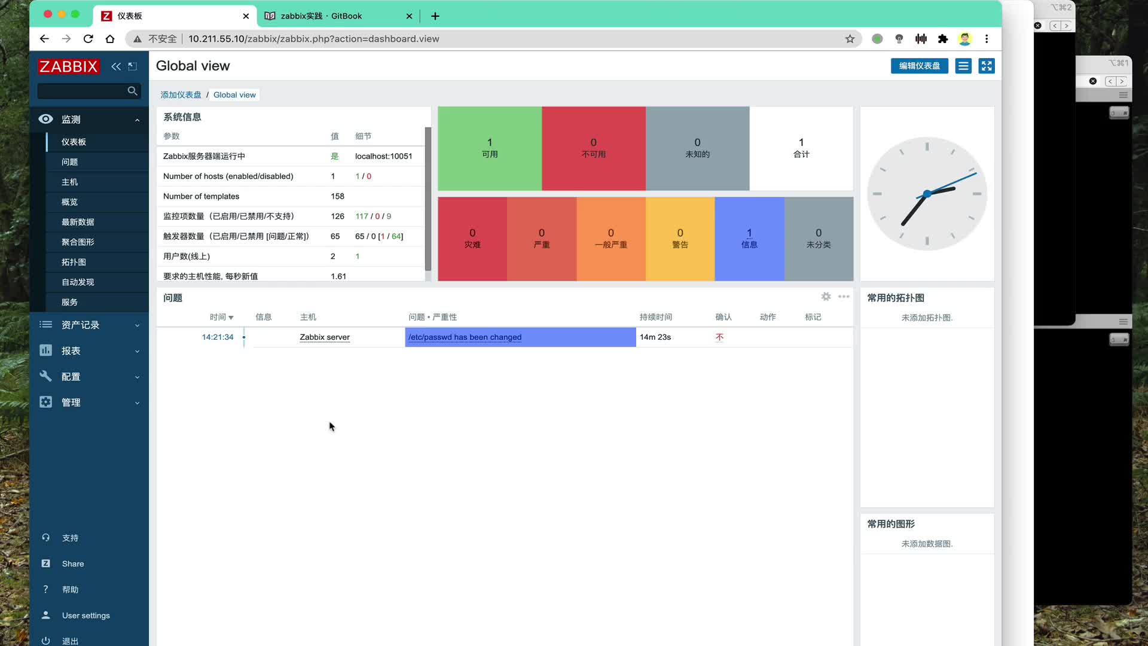Click the address bar URL
Viewport: 1148px width, 646px height.
314,39
